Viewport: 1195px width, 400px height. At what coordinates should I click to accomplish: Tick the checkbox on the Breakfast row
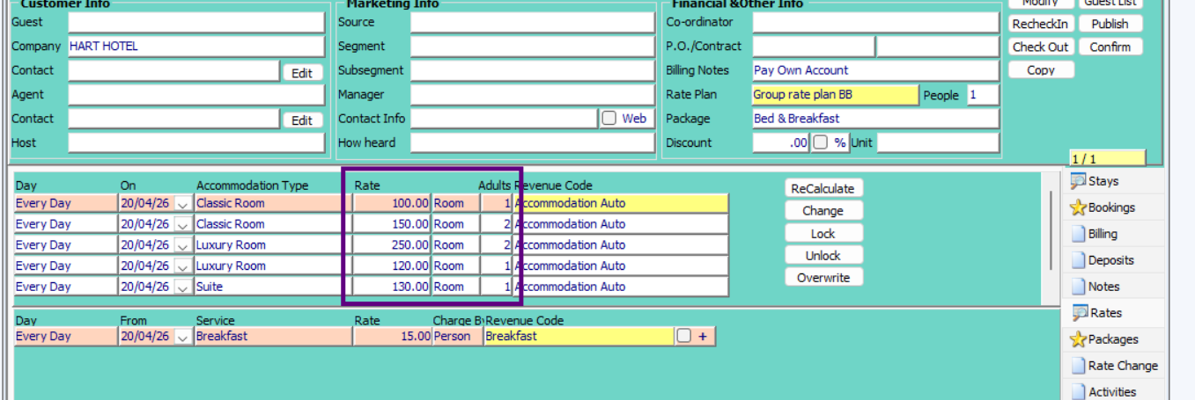pos(683,336)
